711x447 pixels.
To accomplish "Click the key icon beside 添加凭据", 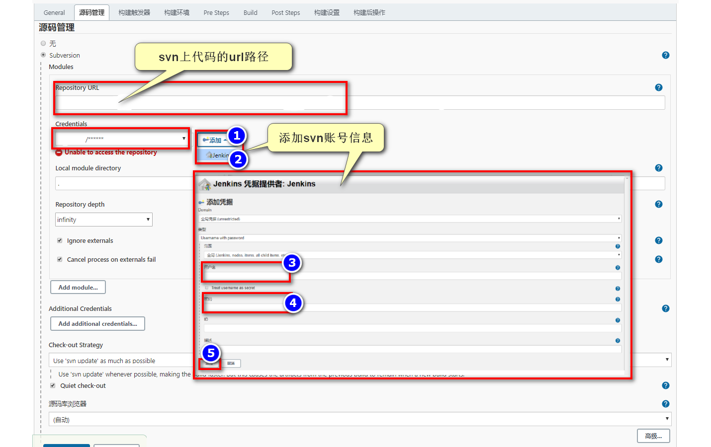I will pyautogui.click(x=201, y=202).
